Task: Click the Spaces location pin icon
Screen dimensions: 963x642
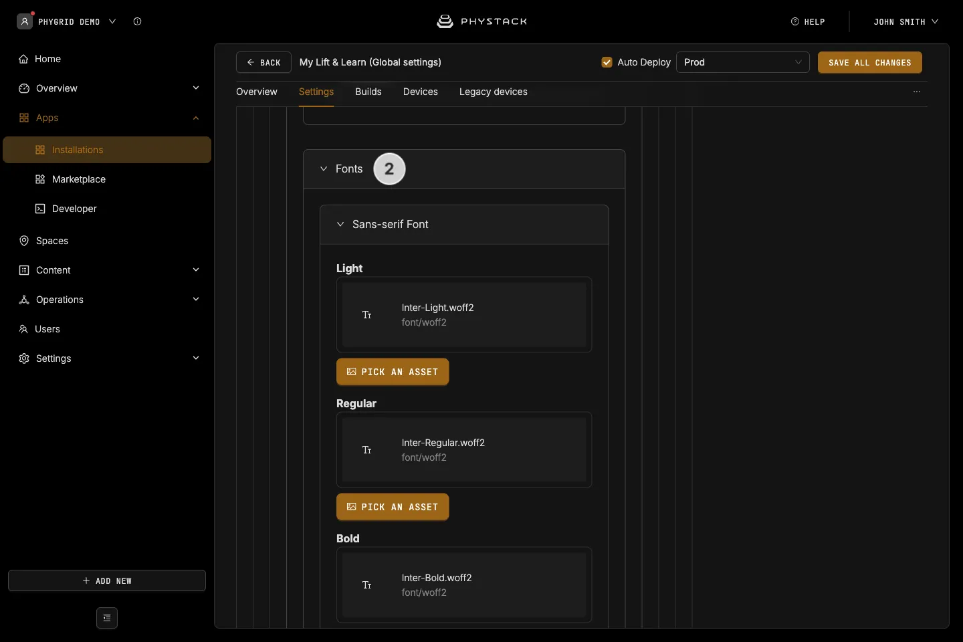Action: point(24,241)
